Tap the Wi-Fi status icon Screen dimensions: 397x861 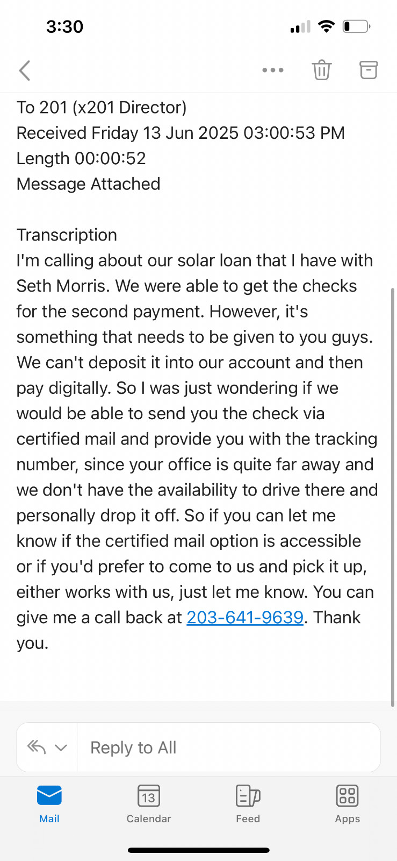point(326,26)
